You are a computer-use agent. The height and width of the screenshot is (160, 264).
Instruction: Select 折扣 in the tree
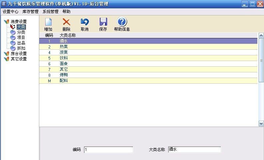tap(21, 48)
